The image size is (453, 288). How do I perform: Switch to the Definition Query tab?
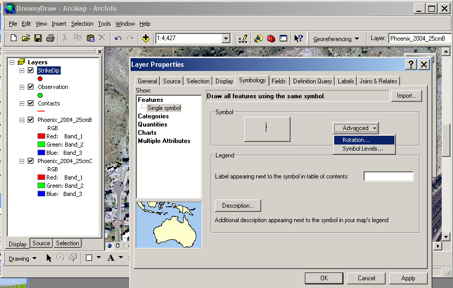[312, 81]
